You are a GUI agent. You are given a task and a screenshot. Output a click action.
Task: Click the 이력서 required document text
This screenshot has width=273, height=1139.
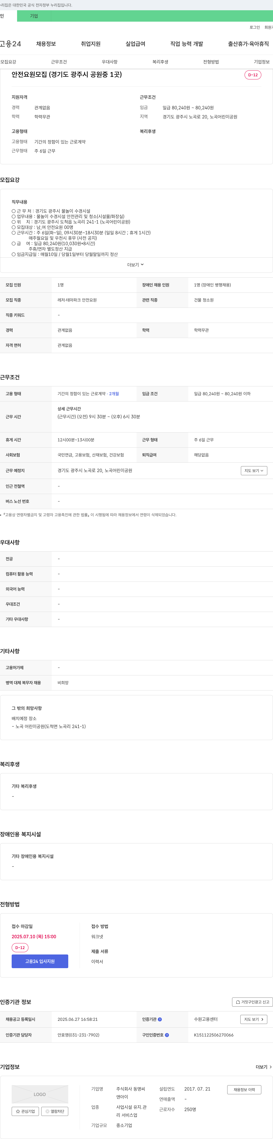click(97, 962)
